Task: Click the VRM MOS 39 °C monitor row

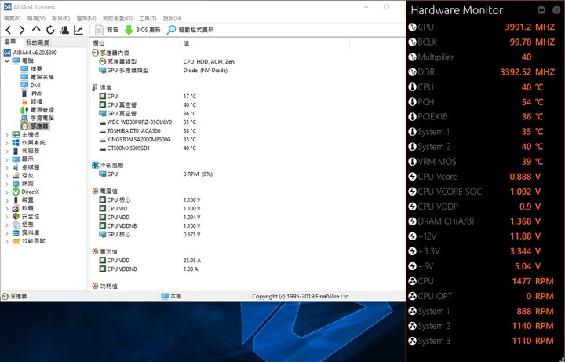Action: point(476,162)
